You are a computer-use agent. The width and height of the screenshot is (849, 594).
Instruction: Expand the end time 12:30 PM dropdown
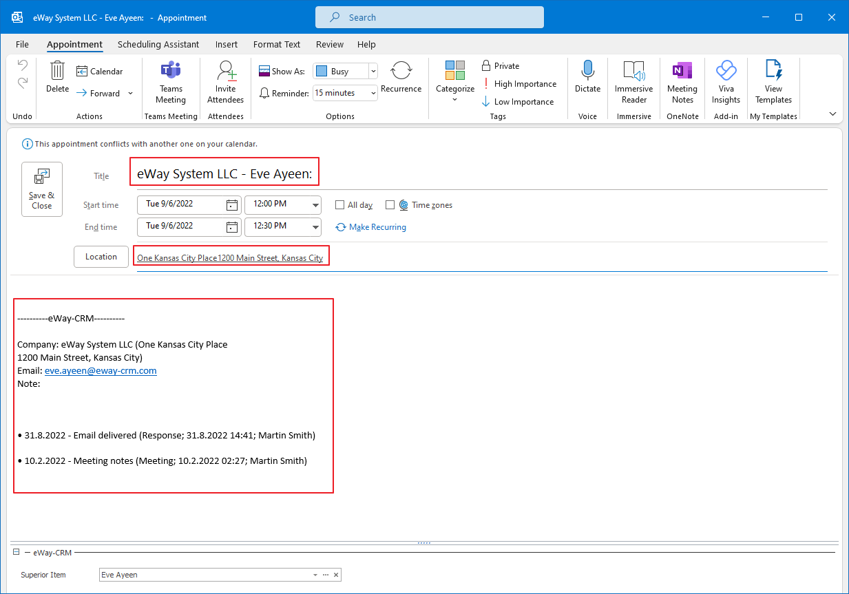click(315, 226)
